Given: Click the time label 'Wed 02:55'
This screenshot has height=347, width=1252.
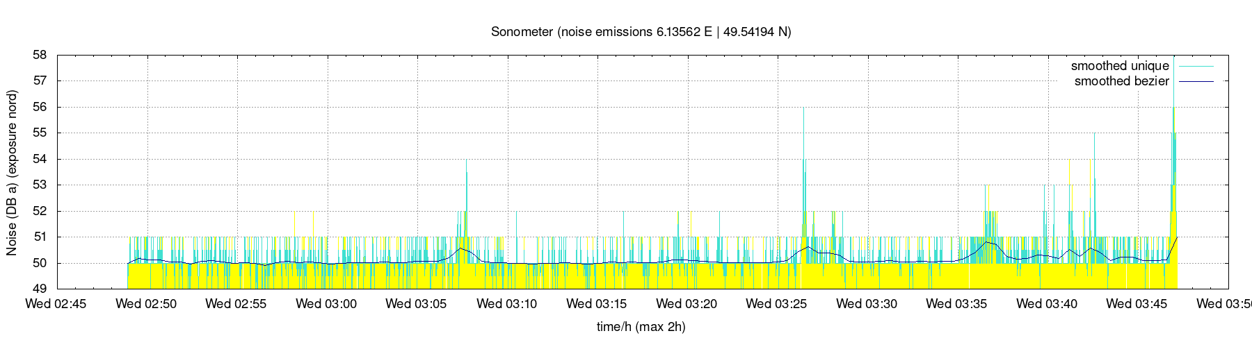Looking at the screenshot, I should [x=236, y=304].
